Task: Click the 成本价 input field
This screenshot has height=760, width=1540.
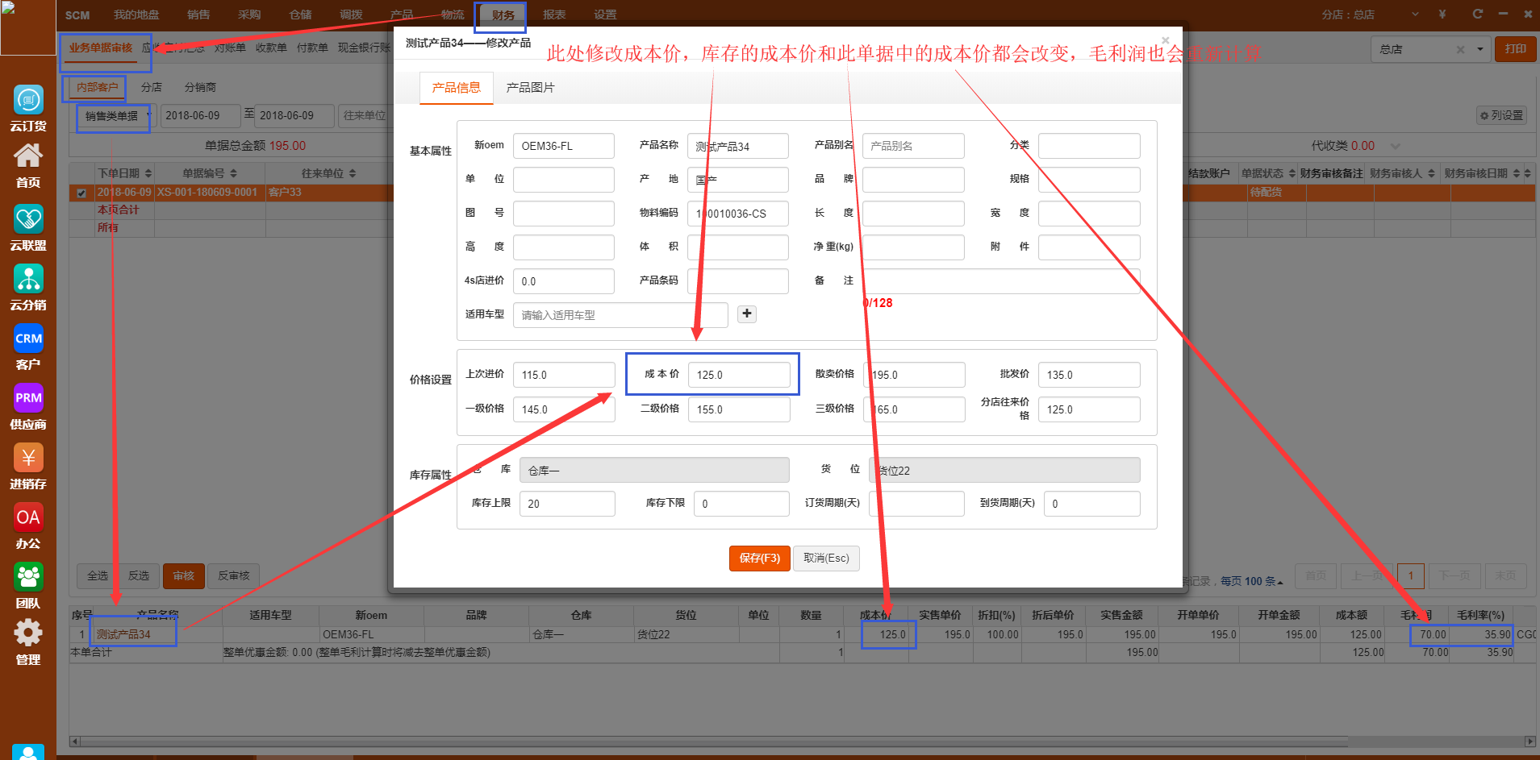Action: (738, 375)
